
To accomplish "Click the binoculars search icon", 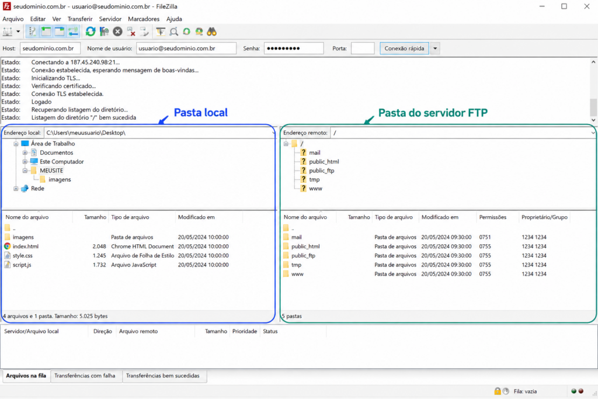I will click(x=211, y=32).
